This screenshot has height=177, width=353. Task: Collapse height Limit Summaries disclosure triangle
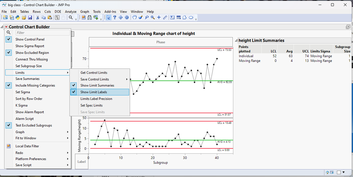pyautogui.click(x=236, y=41)
